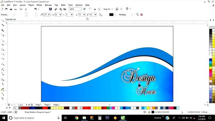Click the Print icon in toolbar
215x121 pixels.
coord(15,9)
